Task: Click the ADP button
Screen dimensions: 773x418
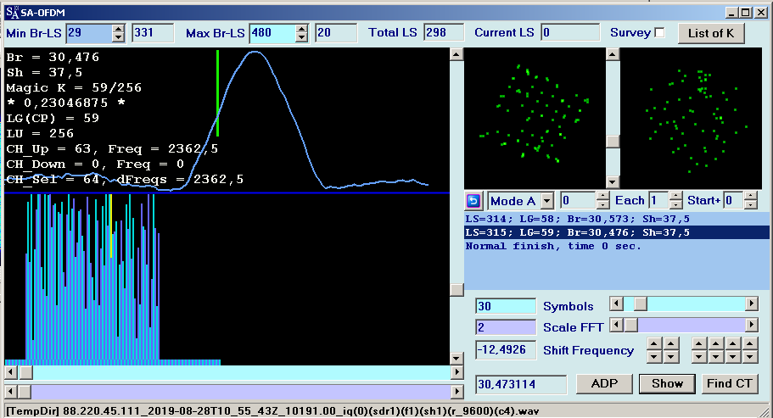Action: (x=604, y=383)
